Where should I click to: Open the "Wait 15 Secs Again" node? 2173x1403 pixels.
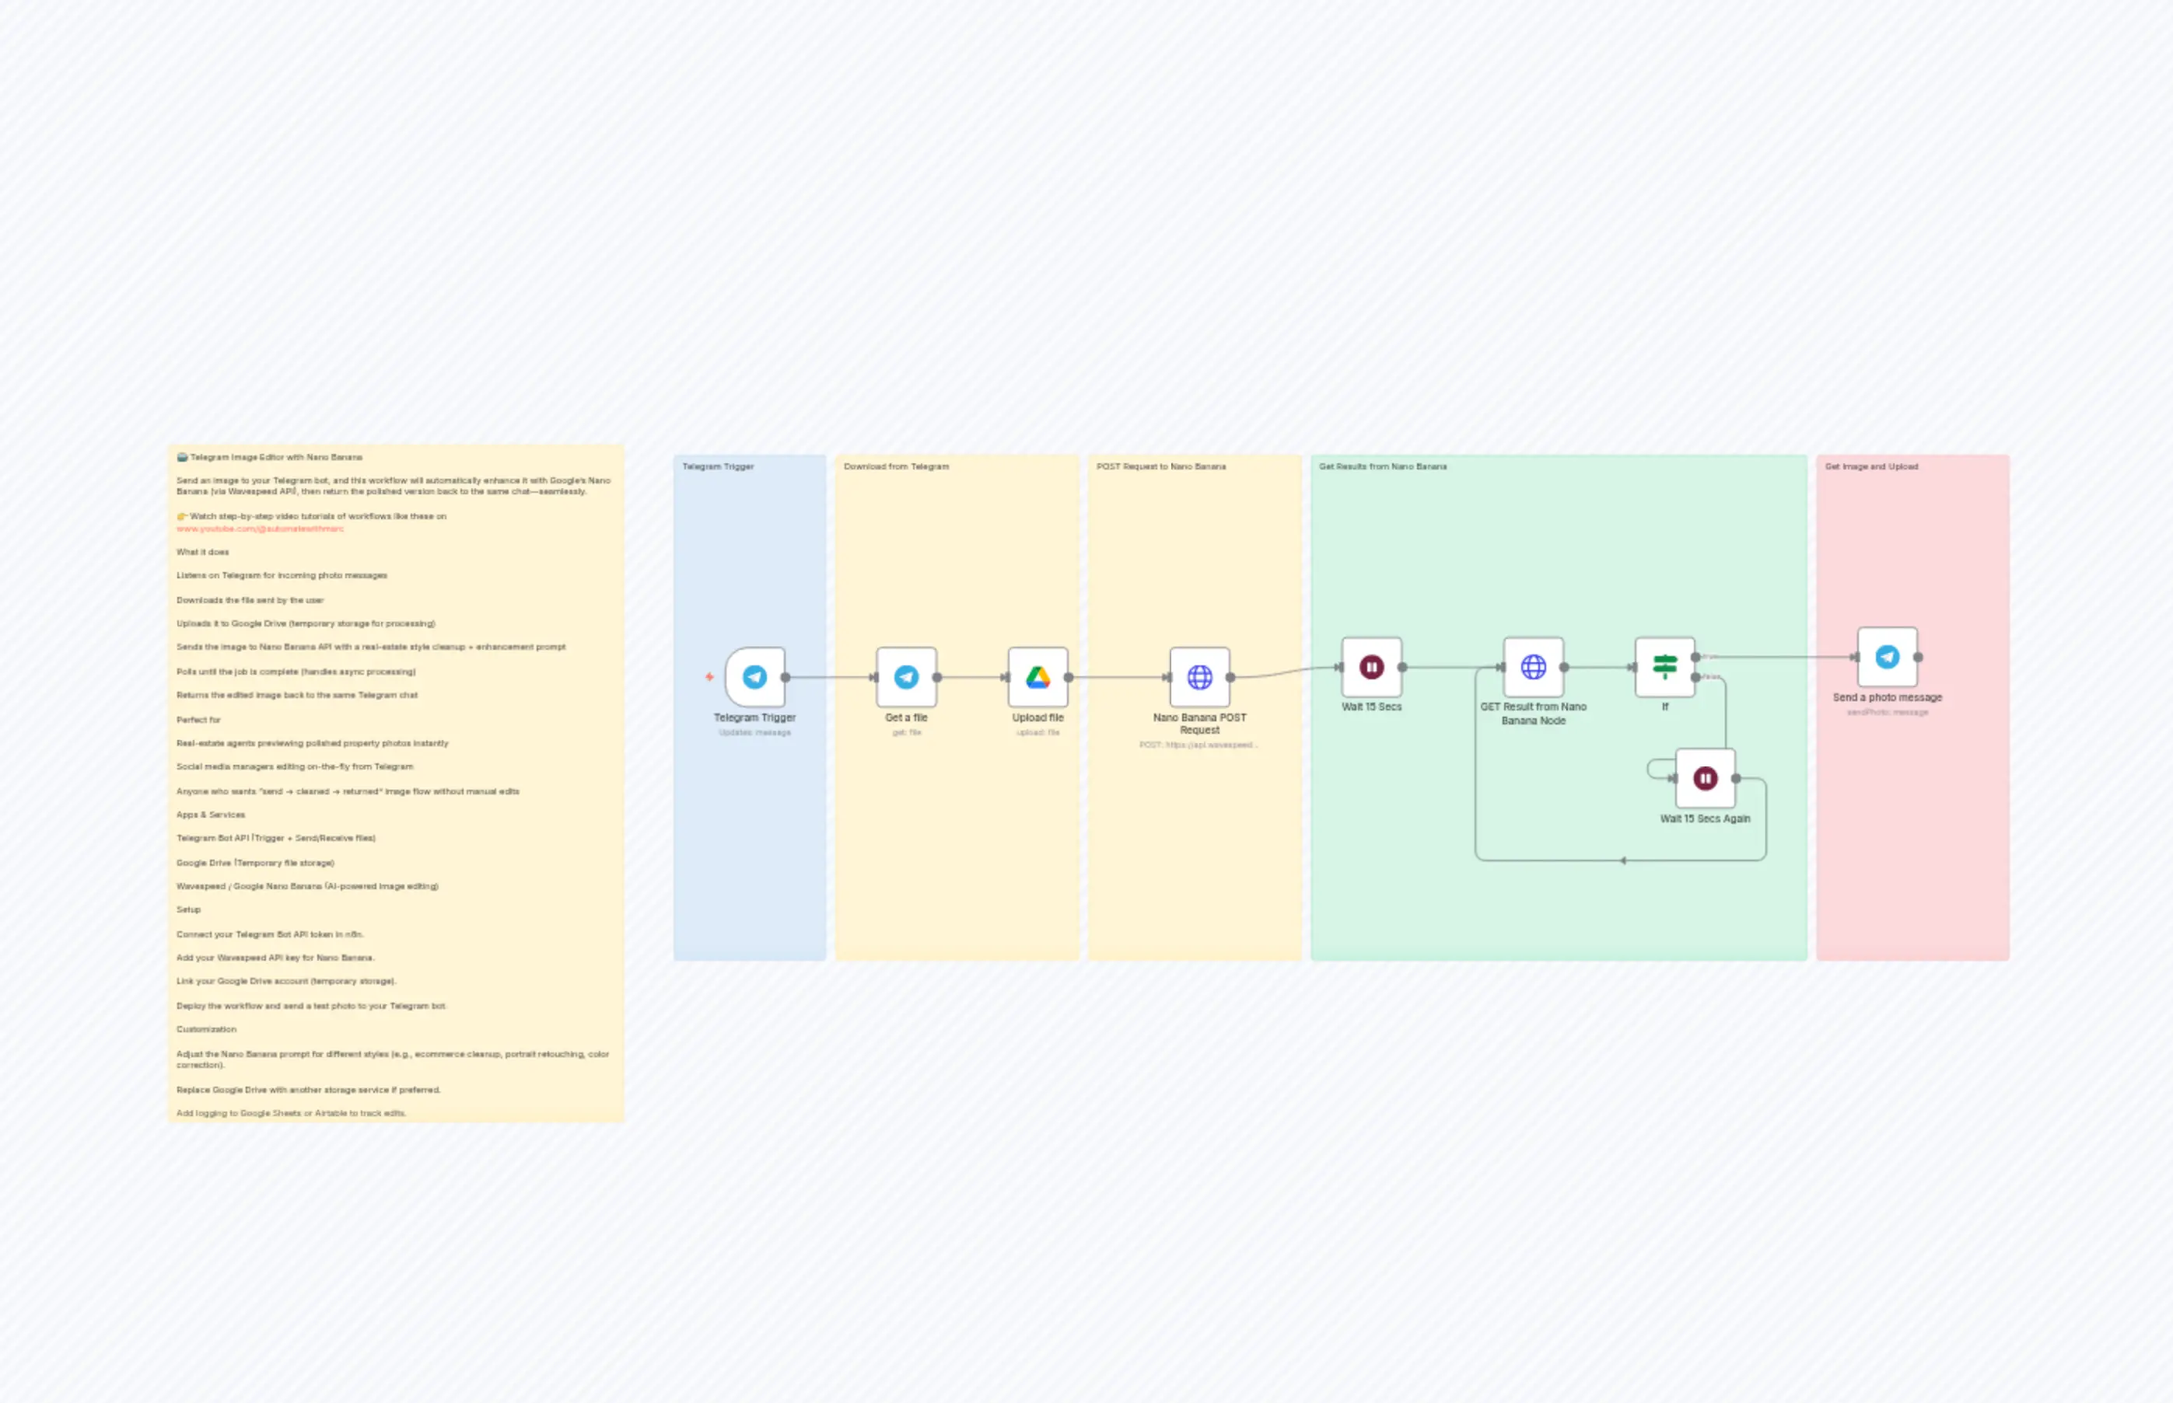click(1705, 778)
